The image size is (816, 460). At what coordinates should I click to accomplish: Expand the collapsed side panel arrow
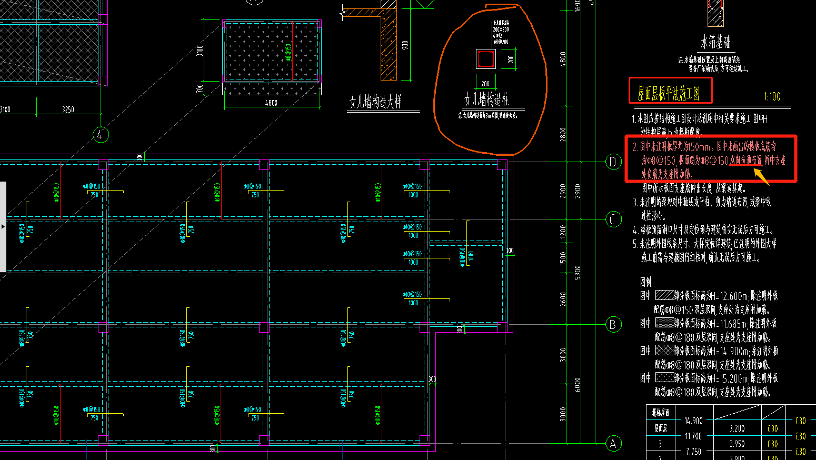(x=3, y=226)
